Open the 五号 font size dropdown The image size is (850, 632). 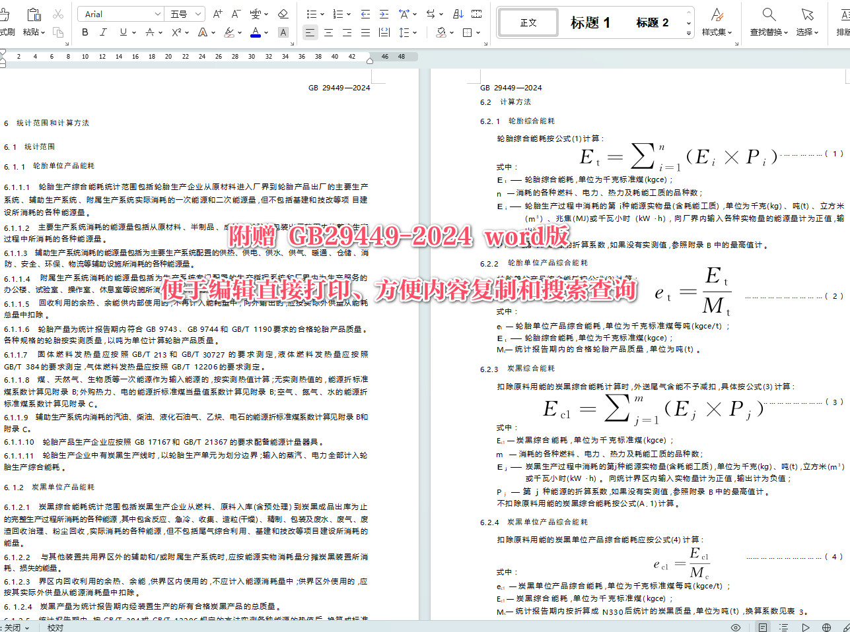click(x=198, y=14)
